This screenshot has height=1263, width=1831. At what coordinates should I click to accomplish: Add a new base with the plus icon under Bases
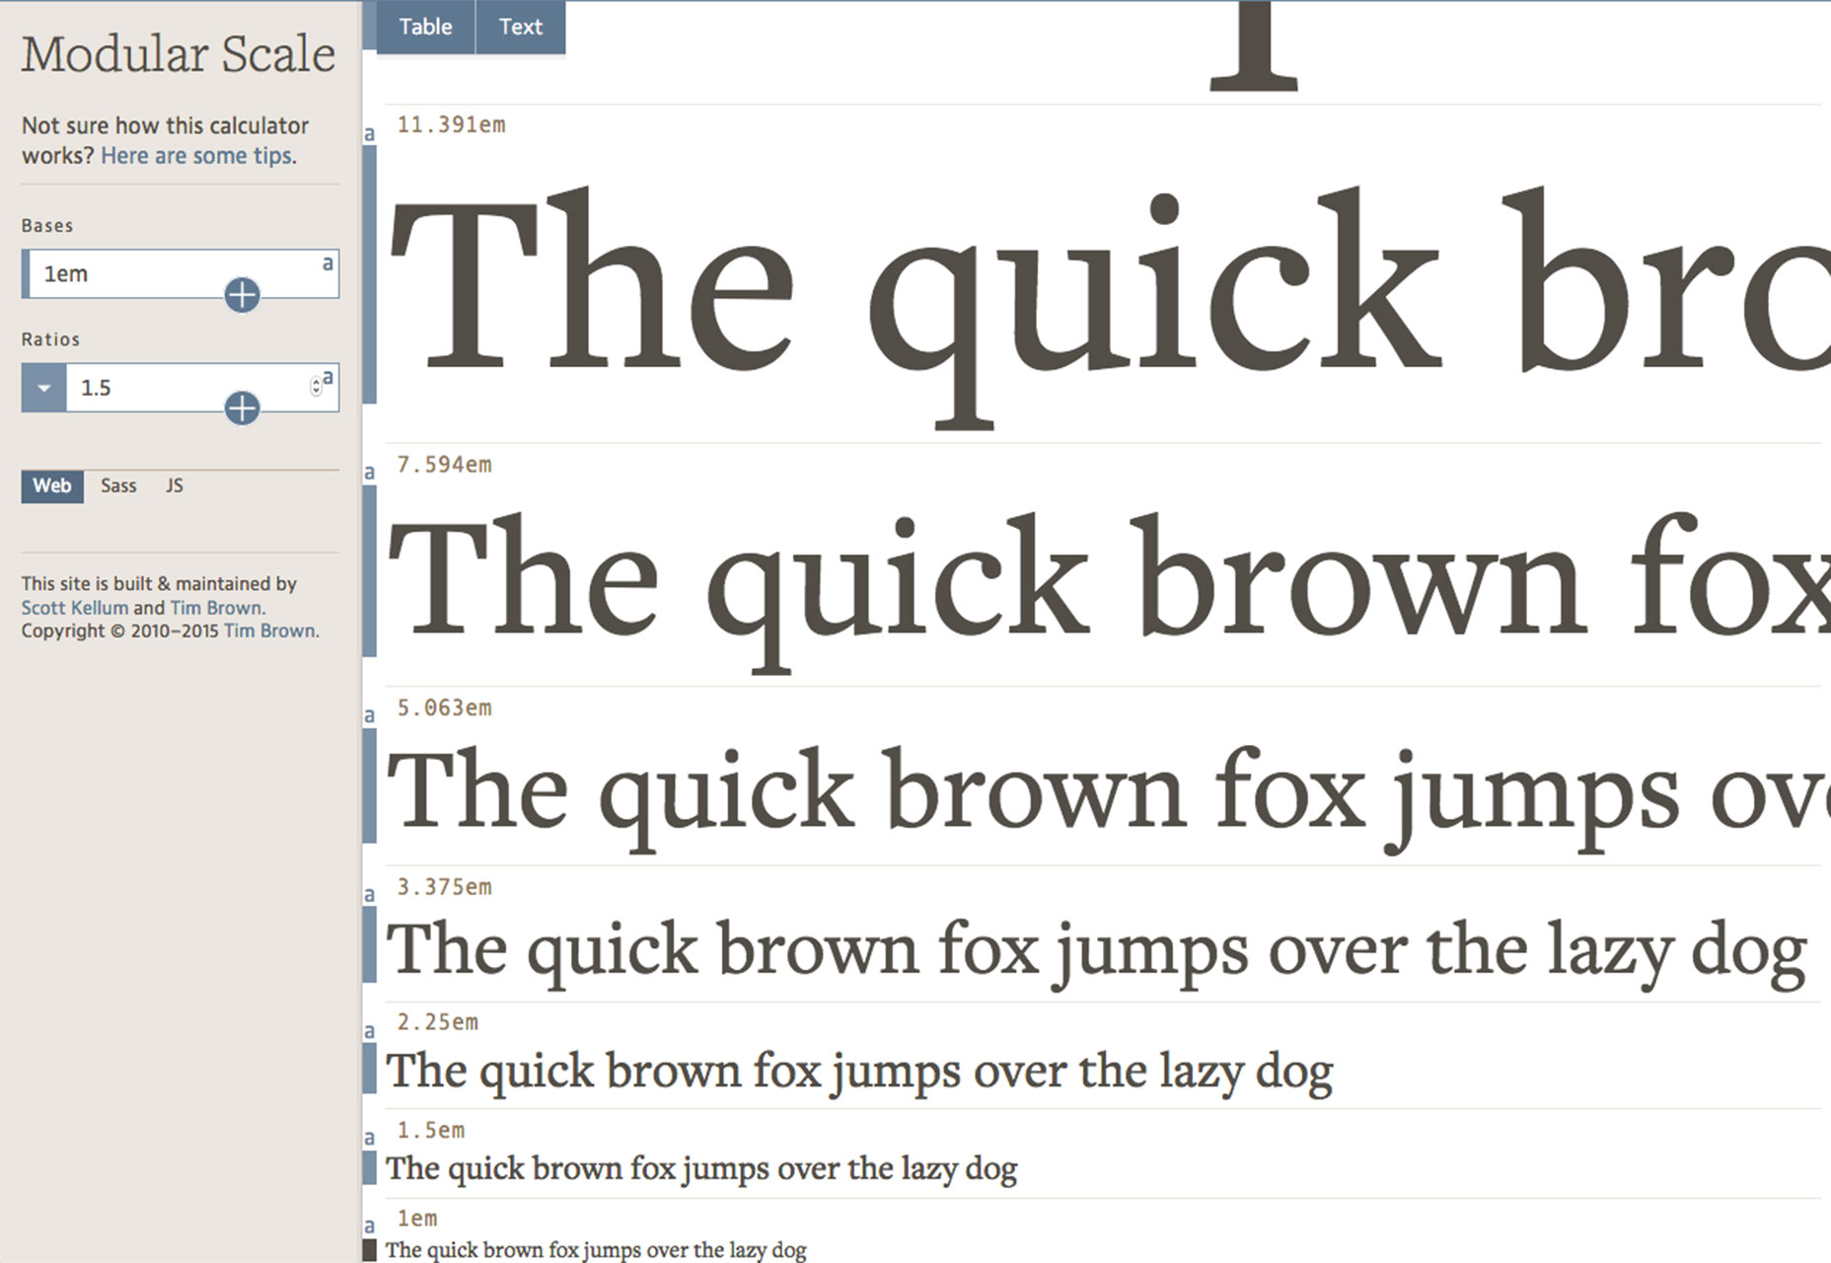[x=242, y=294]
